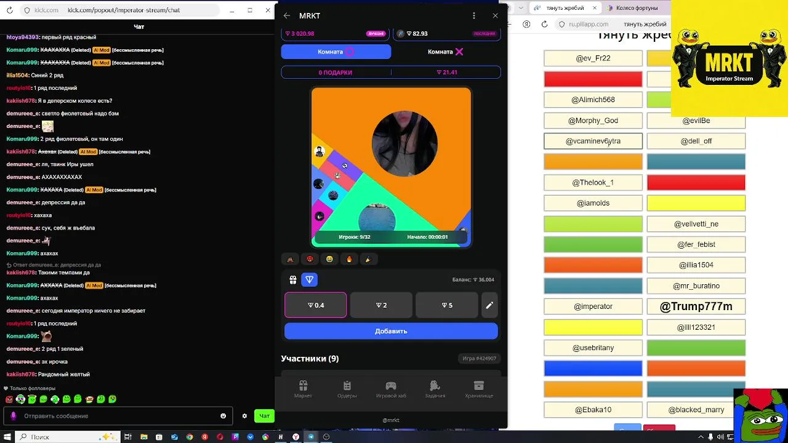Viewport: 788px width, 443px height.
Task: Click the @Morphy_God lot card
Action: 593,121
